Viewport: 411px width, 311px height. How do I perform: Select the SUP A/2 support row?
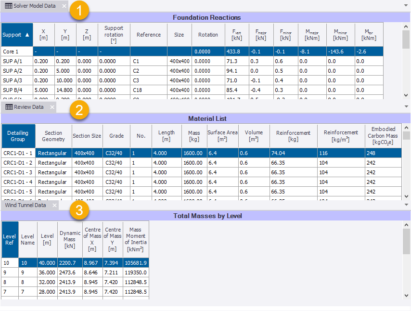click(x=192, y=71)
